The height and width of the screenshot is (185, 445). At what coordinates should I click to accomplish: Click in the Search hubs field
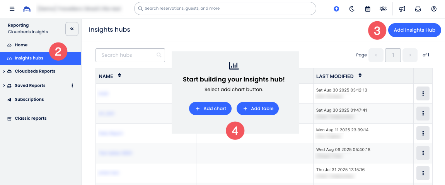128,55
